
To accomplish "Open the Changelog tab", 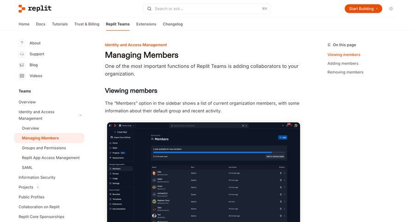I will click(172, 24).
